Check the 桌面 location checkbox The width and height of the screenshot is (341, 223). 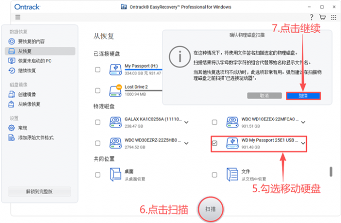pos(98,175)
